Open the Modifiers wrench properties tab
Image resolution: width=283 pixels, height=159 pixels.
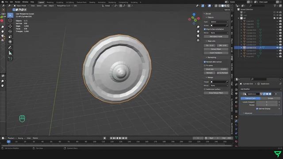[236, 121]
